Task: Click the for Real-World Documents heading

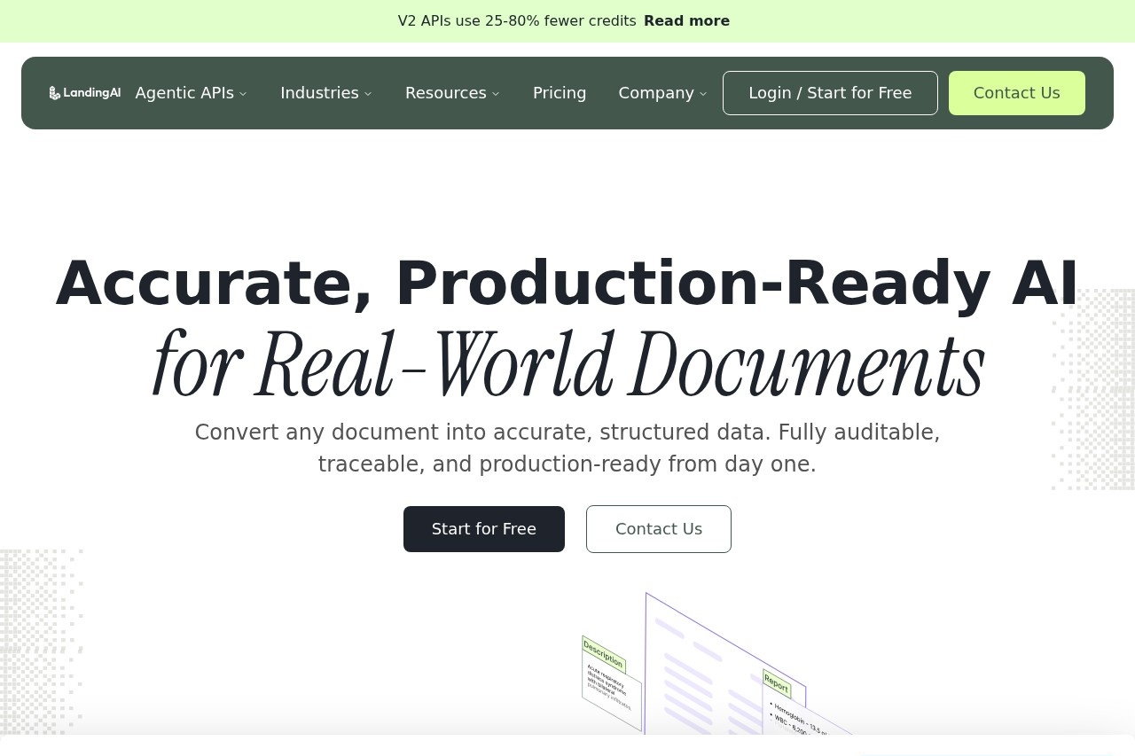Action: coord(567,364)
